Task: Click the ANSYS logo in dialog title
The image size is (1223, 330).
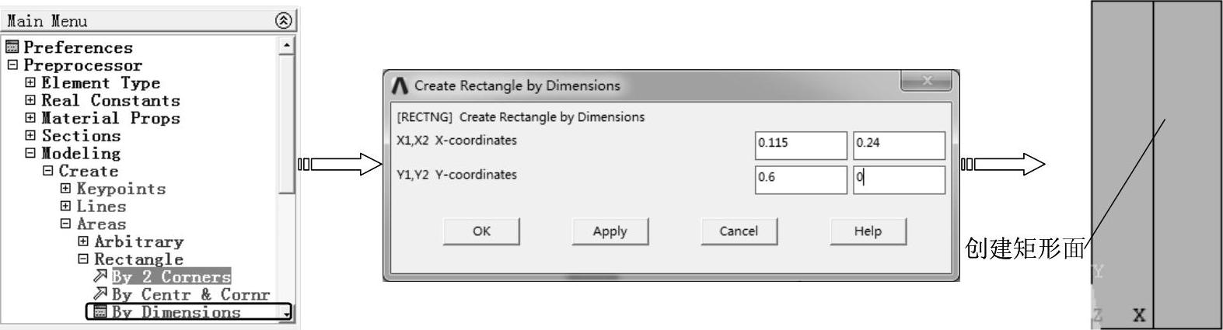Action: (x=400, y=85)
